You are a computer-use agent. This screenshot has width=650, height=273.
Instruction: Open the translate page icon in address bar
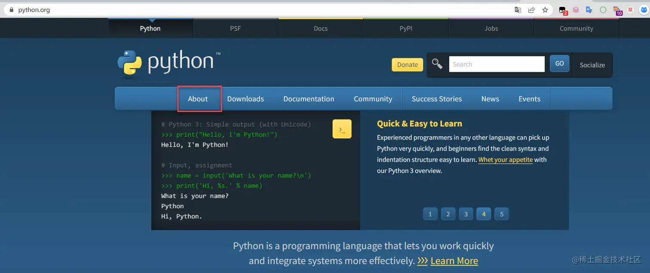(x=518, y=10)
